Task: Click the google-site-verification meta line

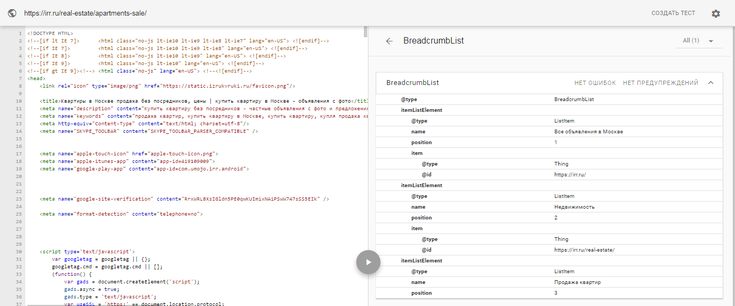Action: pyautogui.click(x=184, y=199)
